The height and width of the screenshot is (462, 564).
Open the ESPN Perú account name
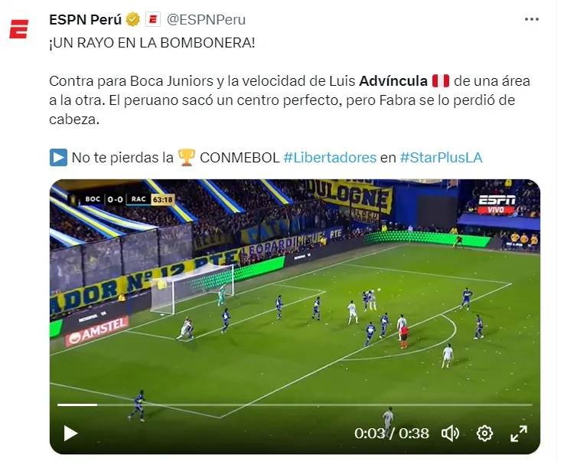pos(85,20)
